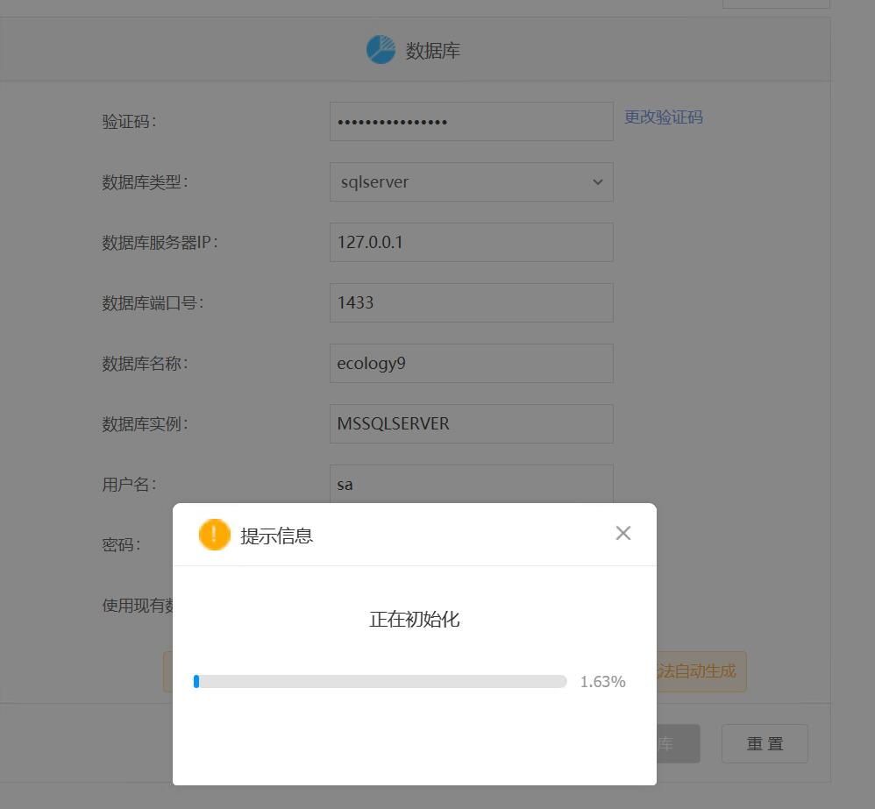The image size is (875, 809).
Task: Select the 数据库名称 field containing ecology9
Action: (471, 364)
